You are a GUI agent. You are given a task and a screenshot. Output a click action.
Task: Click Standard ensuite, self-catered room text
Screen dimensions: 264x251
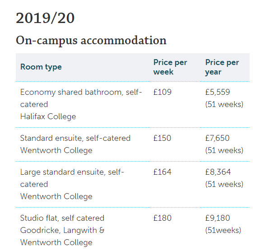75,138
